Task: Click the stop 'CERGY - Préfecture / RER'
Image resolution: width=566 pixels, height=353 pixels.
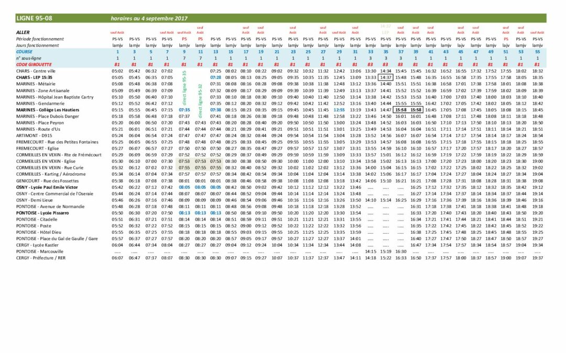Action: pyautogui.click(x=41, y=258)
